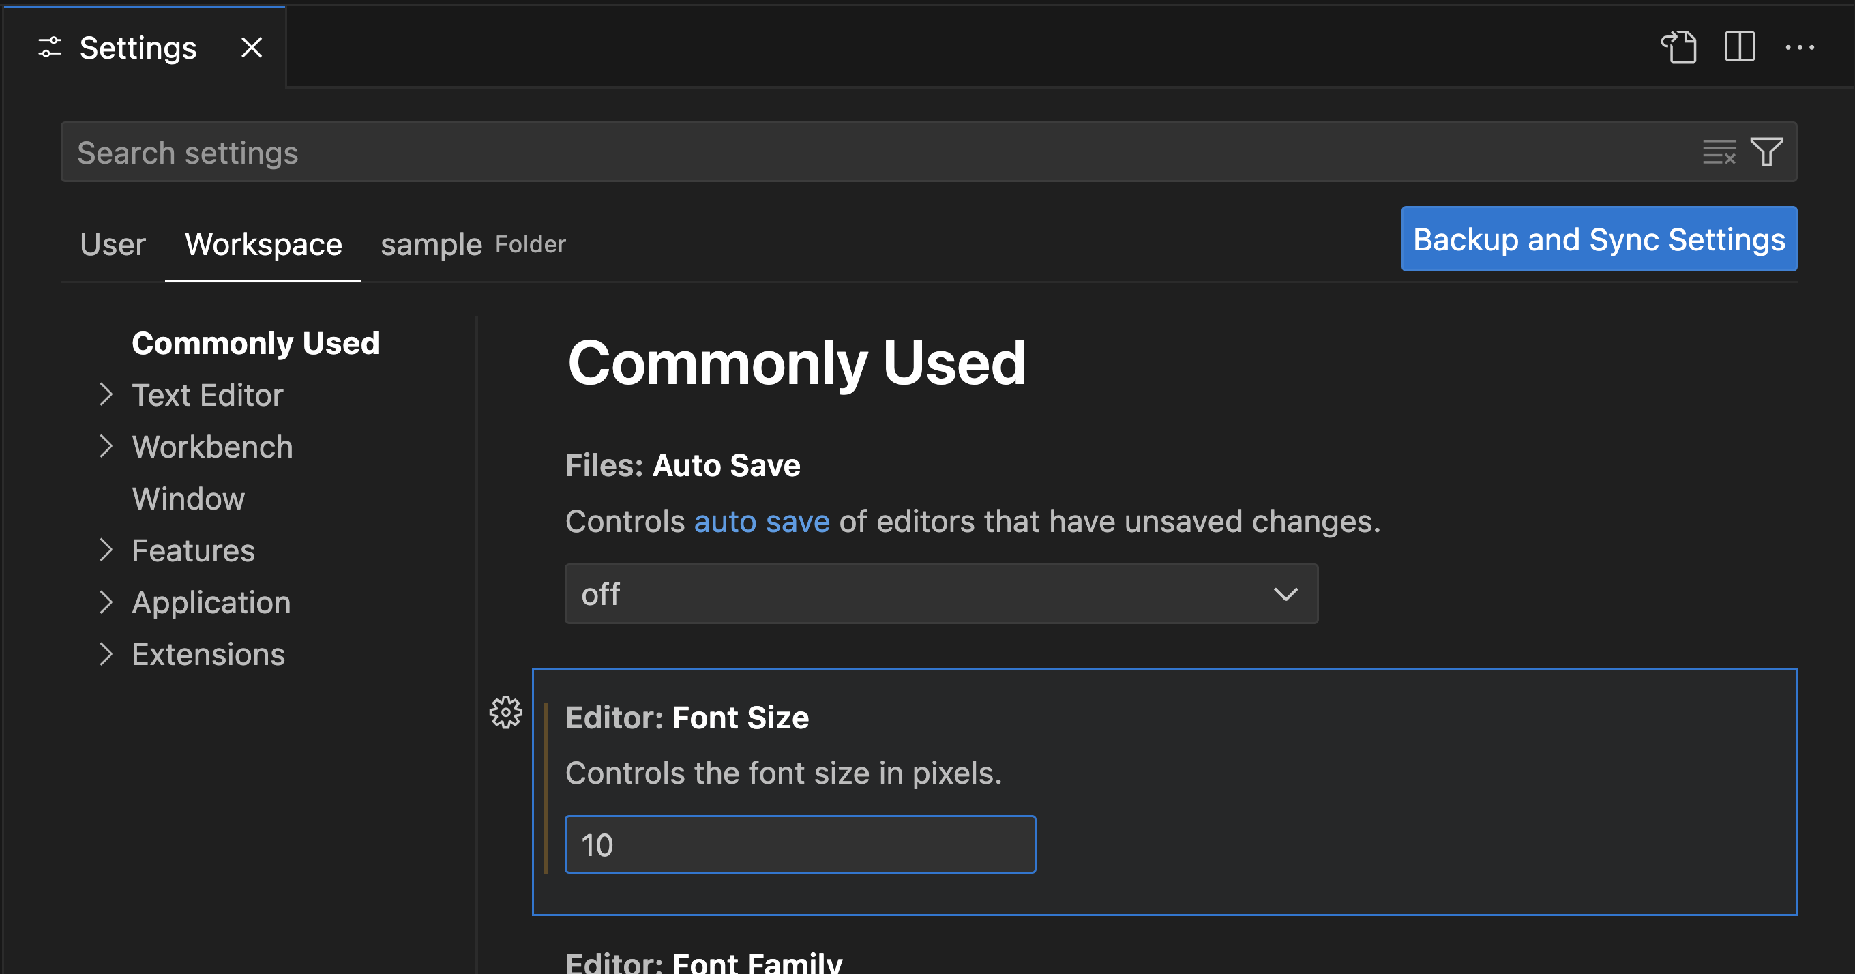Open the More Actions ellipsis menu
Viewport: 1855px width, 974px height.
pos(1802,48)
